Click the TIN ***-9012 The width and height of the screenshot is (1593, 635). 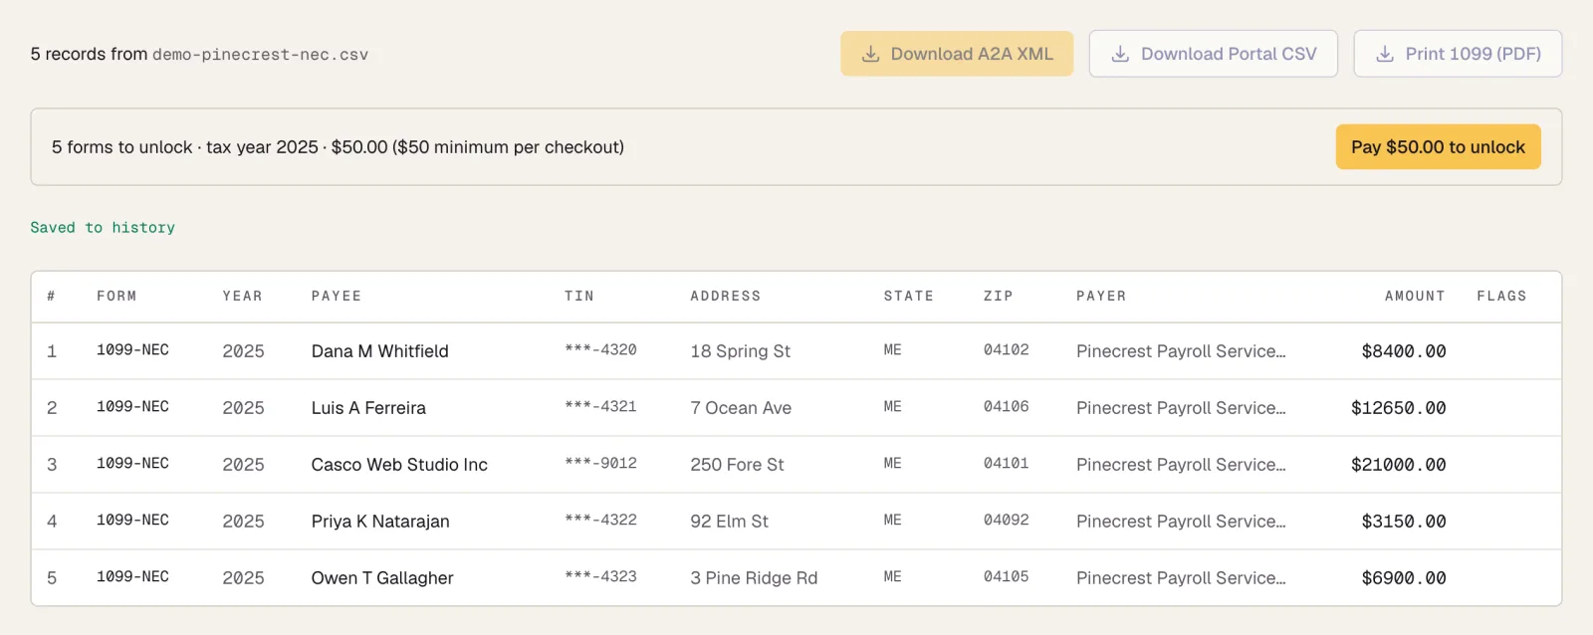pyautogui.click(x=600, y=464)
